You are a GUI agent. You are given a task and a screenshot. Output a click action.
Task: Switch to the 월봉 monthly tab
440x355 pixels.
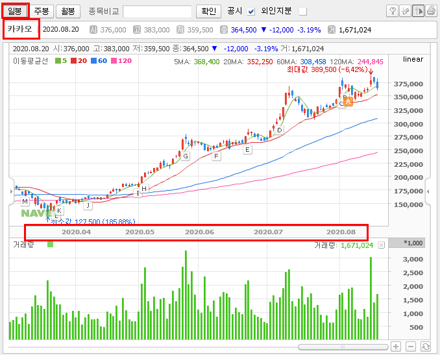click(68, 11)
